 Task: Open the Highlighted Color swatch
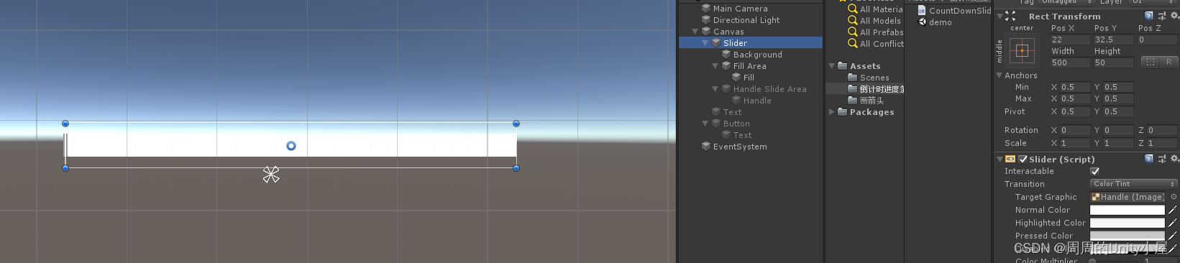click(1127, 223)
